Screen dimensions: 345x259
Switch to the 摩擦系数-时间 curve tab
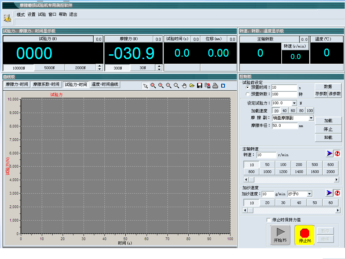click(x=46, y=84)
